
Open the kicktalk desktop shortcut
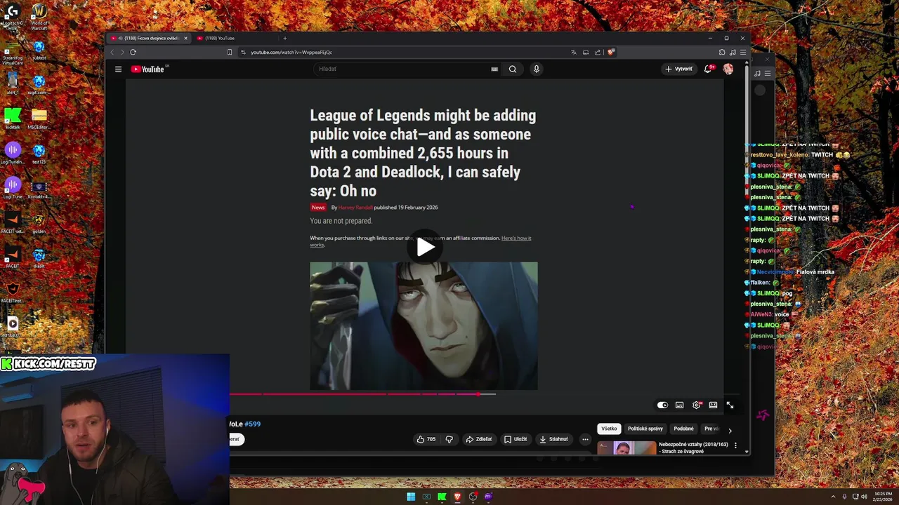tap(12, 118)
